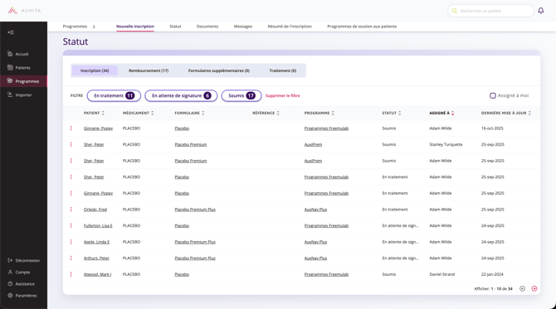Open patient Fullerton, Lisa E
556x309 pixels.
pos(98,225)
